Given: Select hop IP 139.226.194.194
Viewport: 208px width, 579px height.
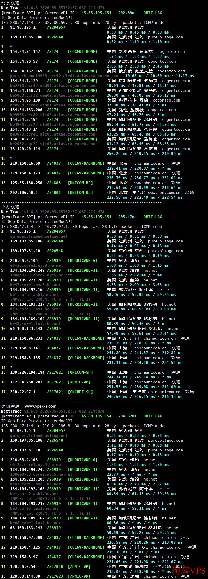Looking at the screenshot, I should tap(27, 372).
